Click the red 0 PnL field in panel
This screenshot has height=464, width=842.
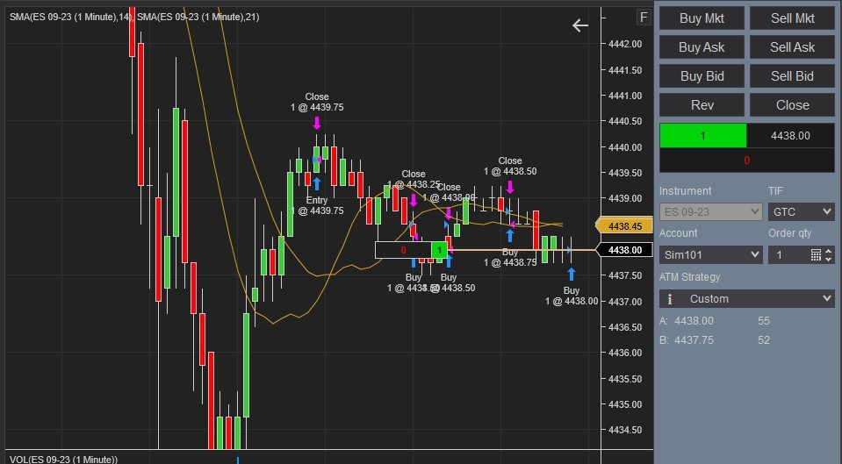[747, 161]
